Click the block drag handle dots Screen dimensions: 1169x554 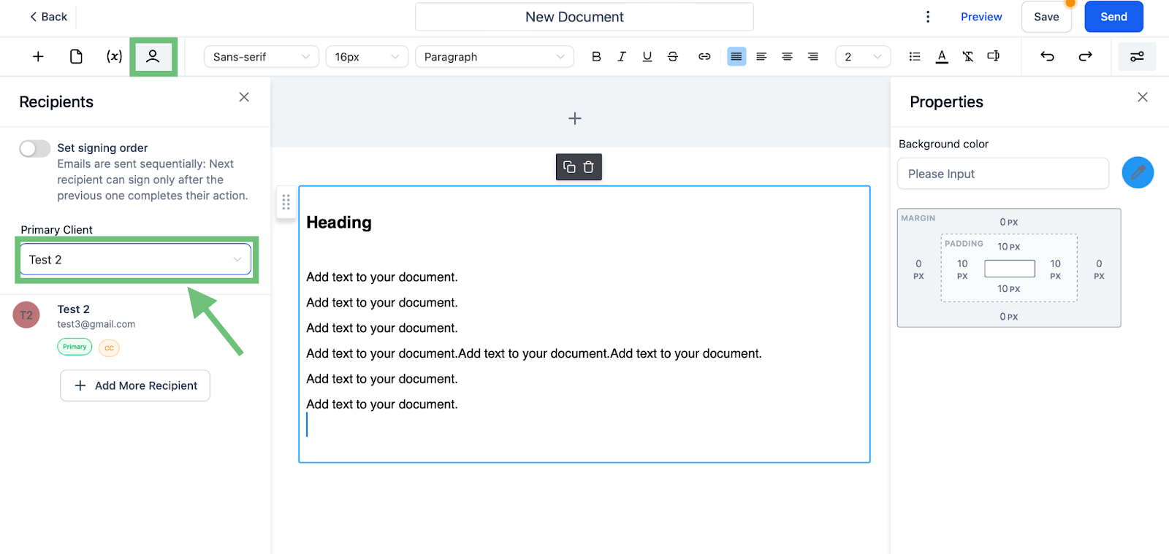(x=286, y=202)
